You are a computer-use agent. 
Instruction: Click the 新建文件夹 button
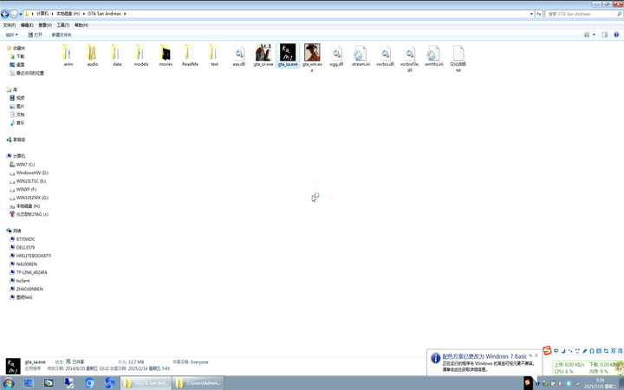pyautogui.click(x=62, y=35)
